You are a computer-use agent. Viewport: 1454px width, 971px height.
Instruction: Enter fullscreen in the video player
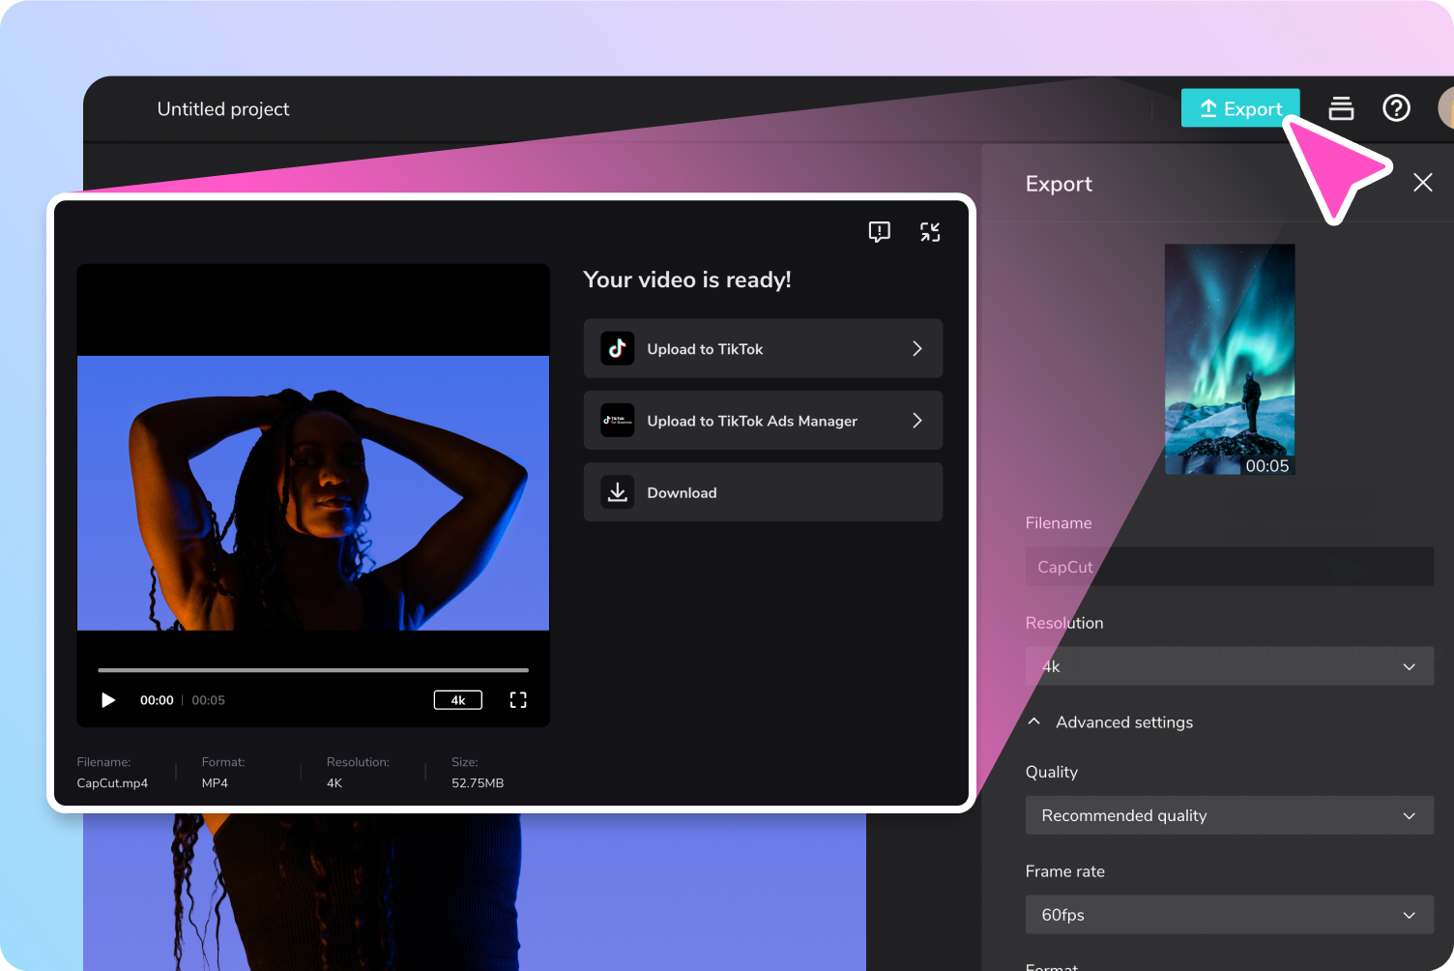coord(518,700)
